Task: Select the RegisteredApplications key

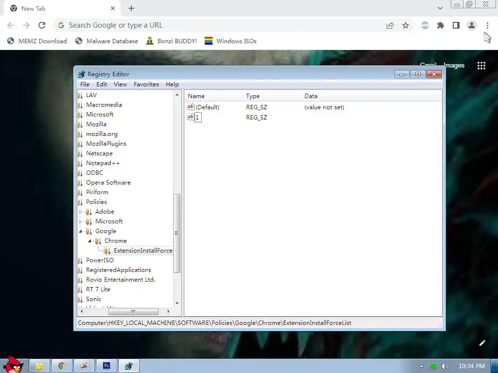Action: click(x=119, y=270)
